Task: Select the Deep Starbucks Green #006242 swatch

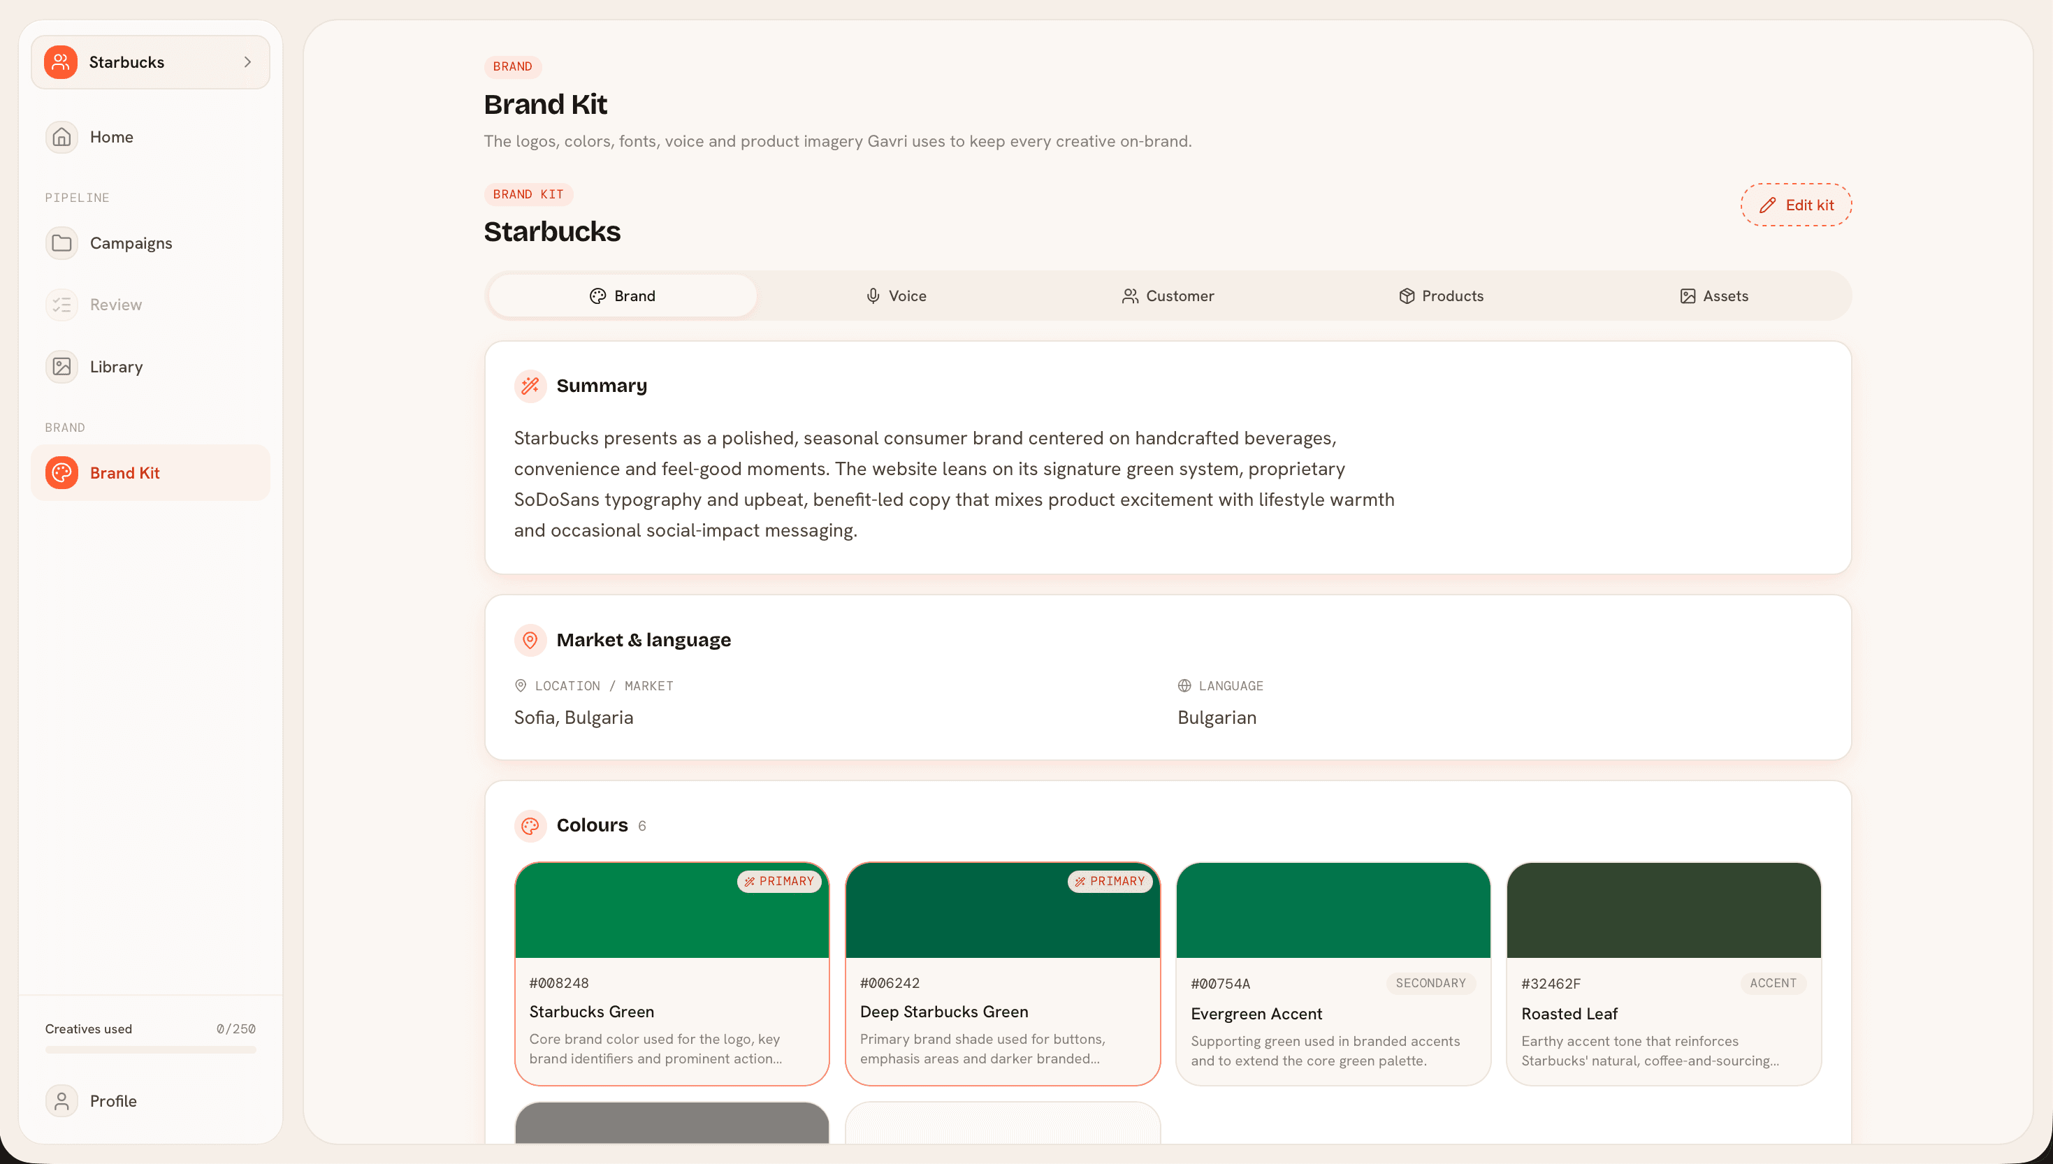Action: click(x=1003, y=910)
